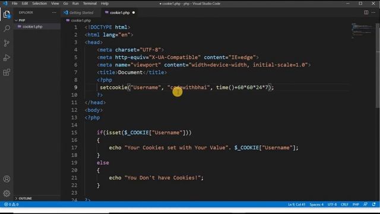This screenshot has width=380, height=214.
Task: Change the UTF-8 encoding in status bar
Action: click(x=332, y=204)
